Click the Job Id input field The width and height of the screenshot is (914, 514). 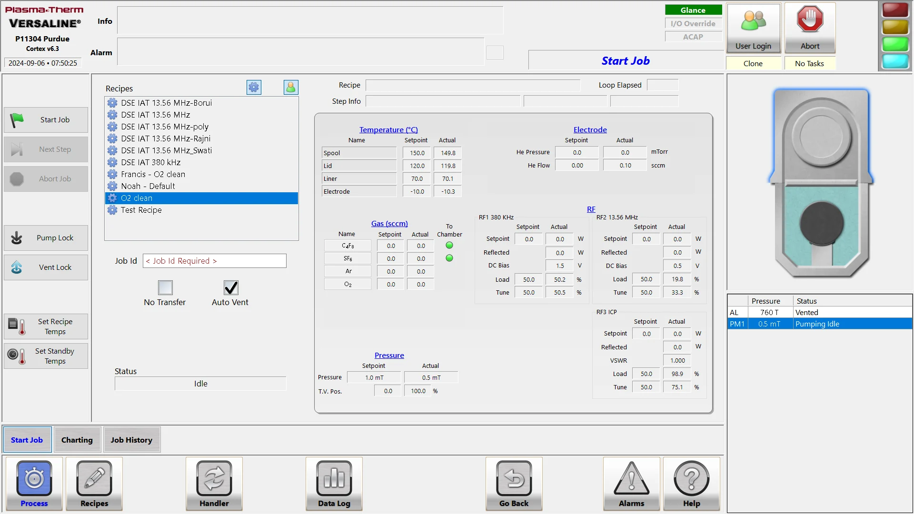point(215,261)
